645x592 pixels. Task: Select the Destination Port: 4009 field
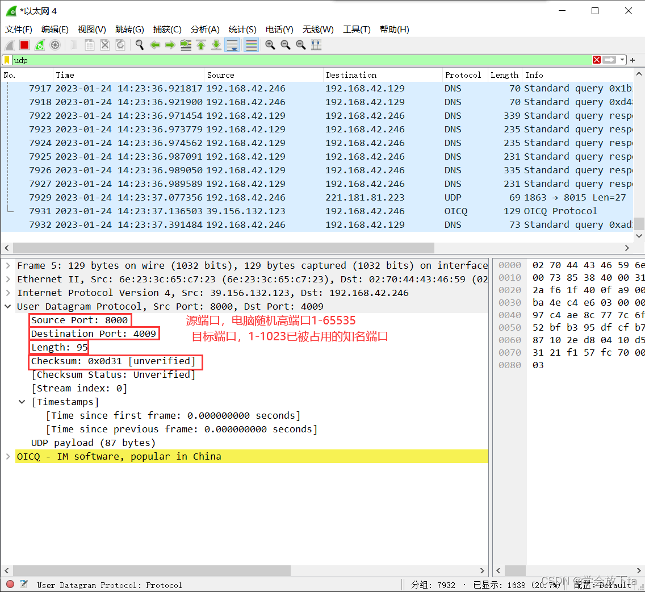94,333
